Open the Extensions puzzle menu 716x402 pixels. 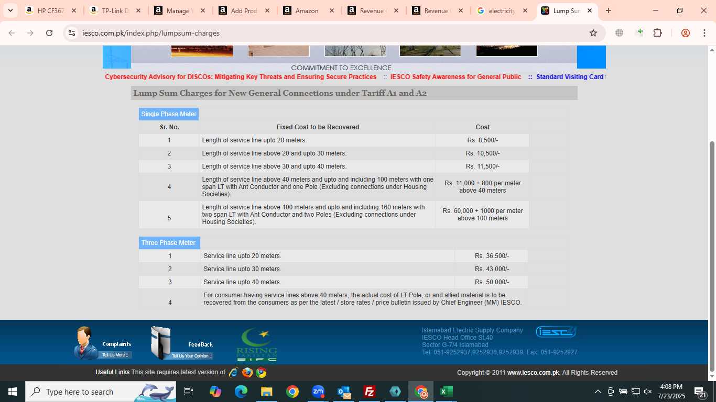tap(657, 33)
